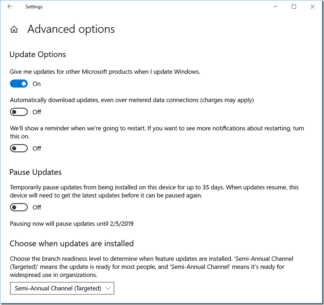The image size is (324, 305).
Task: Turn off updates for other Microsoft products
Action: (19, 84)
